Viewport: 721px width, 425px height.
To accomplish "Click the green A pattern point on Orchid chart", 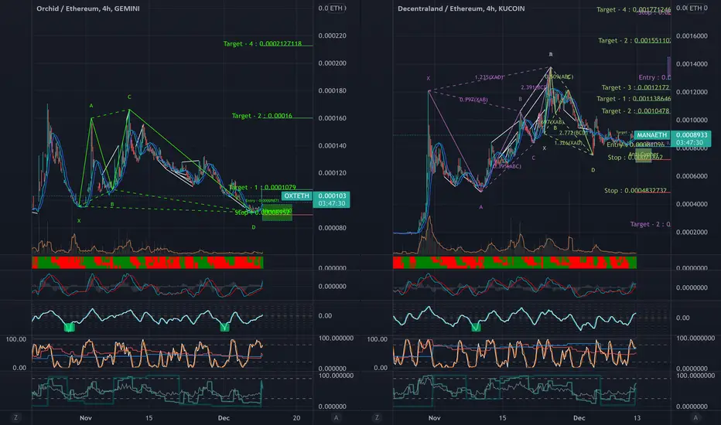I will [x=91, y=106].
